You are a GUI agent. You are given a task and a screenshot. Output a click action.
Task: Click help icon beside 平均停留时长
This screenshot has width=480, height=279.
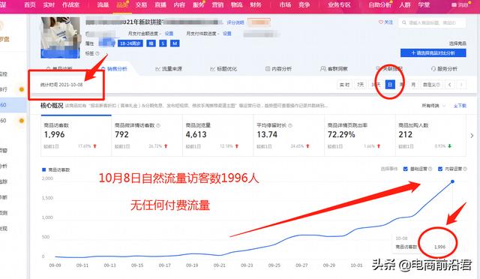[290, 125]
